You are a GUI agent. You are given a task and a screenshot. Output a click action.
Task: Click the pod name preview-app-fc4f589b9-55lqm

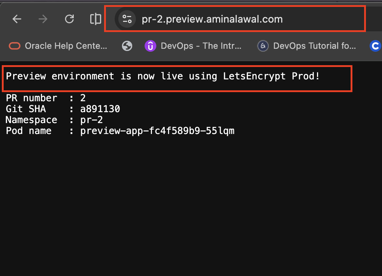click(x=157, y=131)
